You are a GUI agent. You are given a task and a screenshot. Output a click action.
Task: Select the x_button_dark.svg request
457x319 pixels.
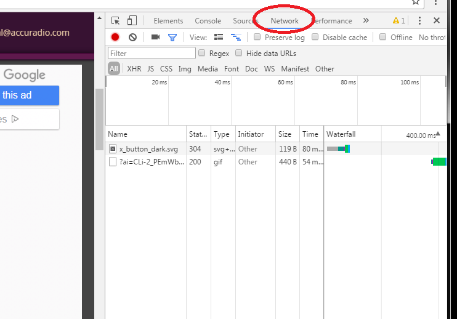[148, 149]
